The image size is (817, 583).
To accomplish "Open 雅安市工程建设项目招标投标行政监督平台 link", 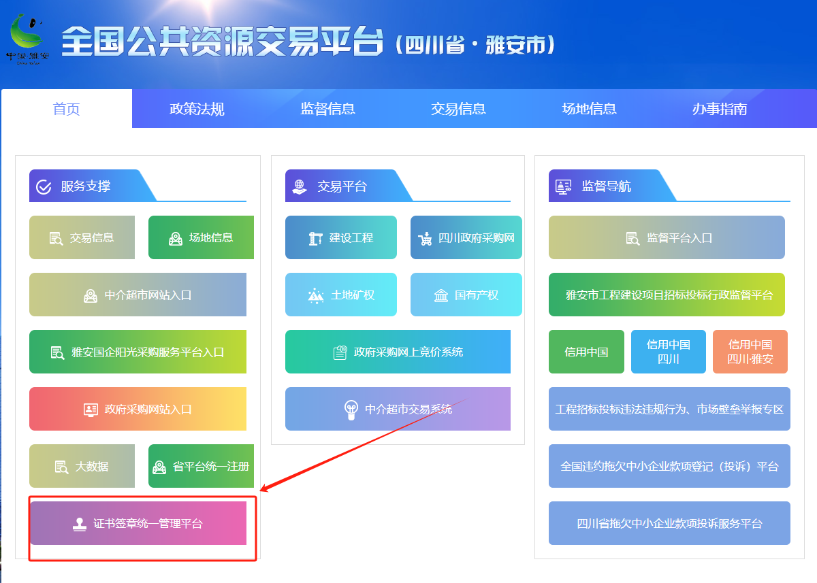I will coord(667,295).
